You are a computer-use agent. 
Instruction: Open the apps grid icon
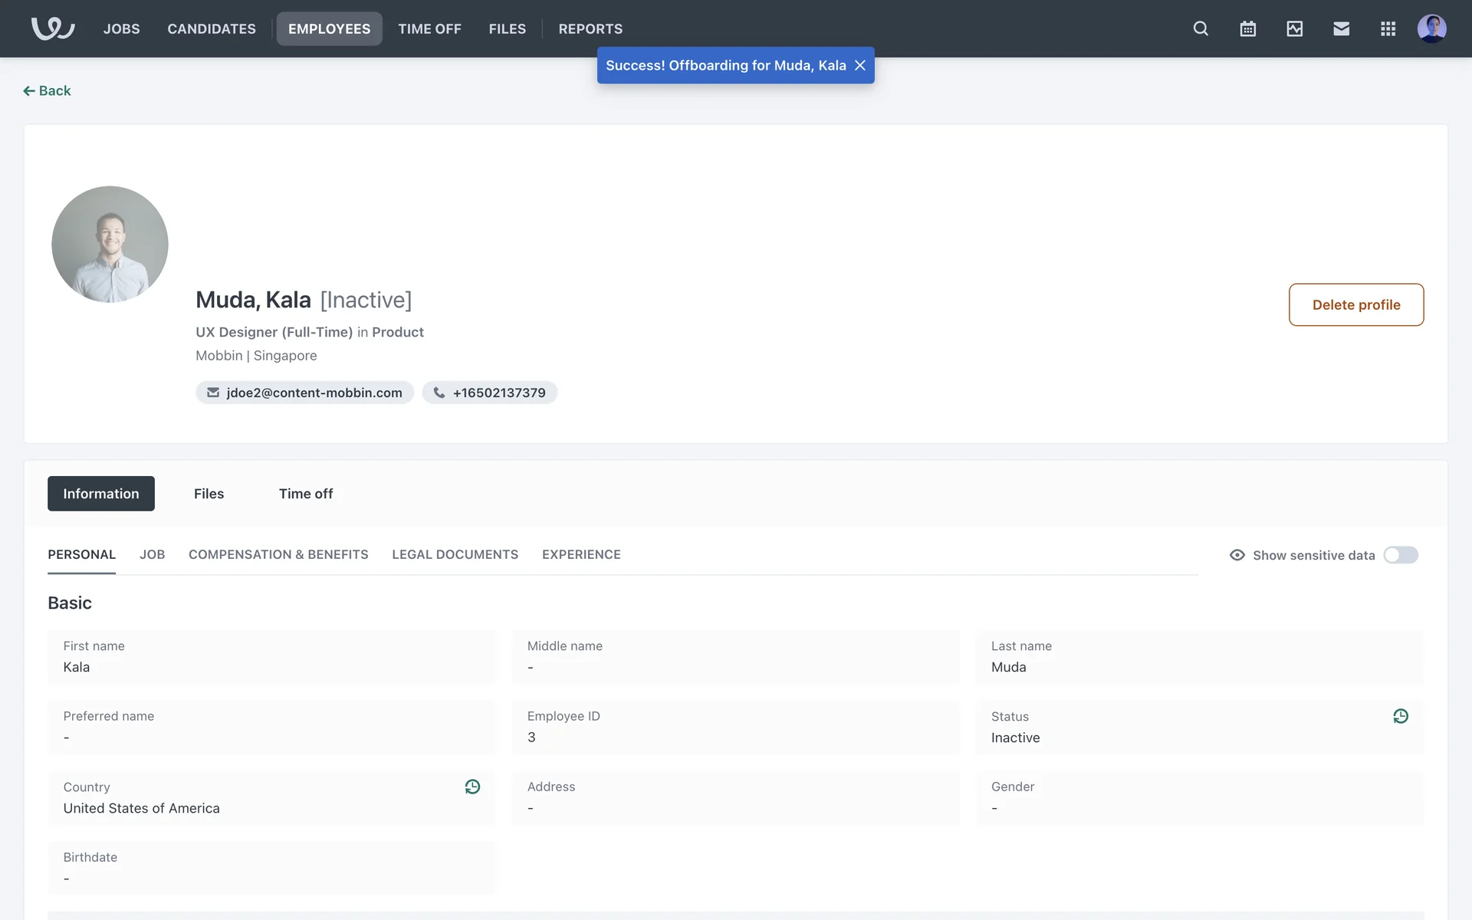(1388, 28)
